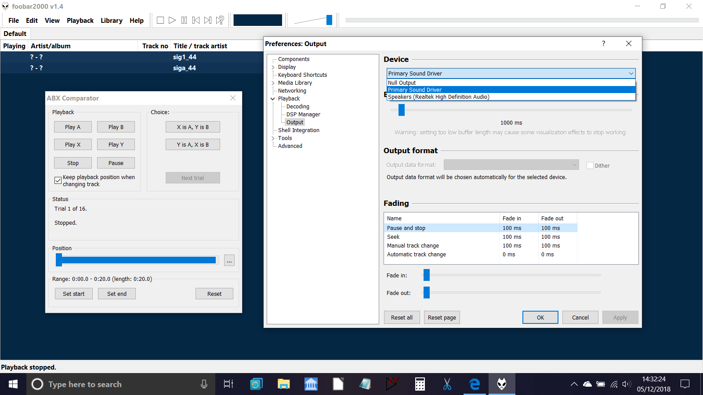
Task: Choose Primary Sound Driver in dropdown list
Action: pos(511,90)
